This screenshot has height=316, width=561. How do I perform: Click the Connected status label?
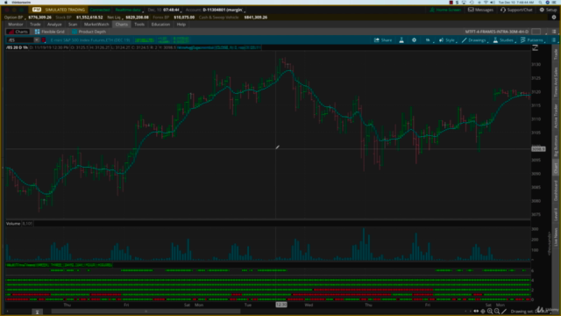[100, 10]
